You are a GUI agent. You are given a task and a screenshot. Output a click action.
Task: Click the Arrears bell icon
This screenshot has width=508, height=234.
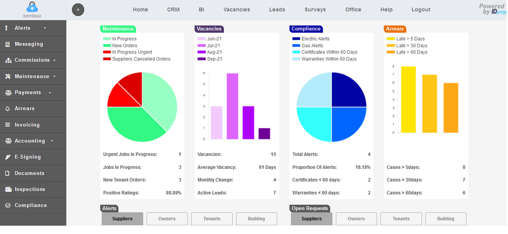pyautogui.click(x=8, y=109)
